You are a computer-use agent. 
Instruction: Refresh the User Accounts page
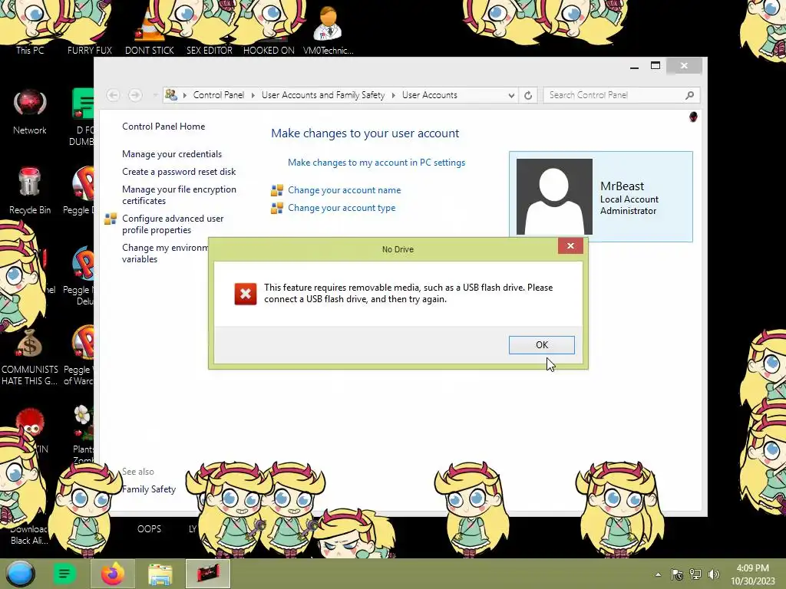[x=528, y=95]
